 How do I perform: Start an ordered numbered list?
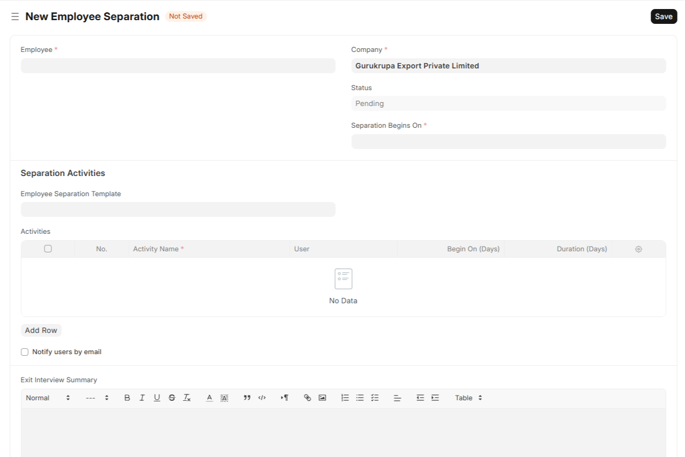[x=345, y=398]
